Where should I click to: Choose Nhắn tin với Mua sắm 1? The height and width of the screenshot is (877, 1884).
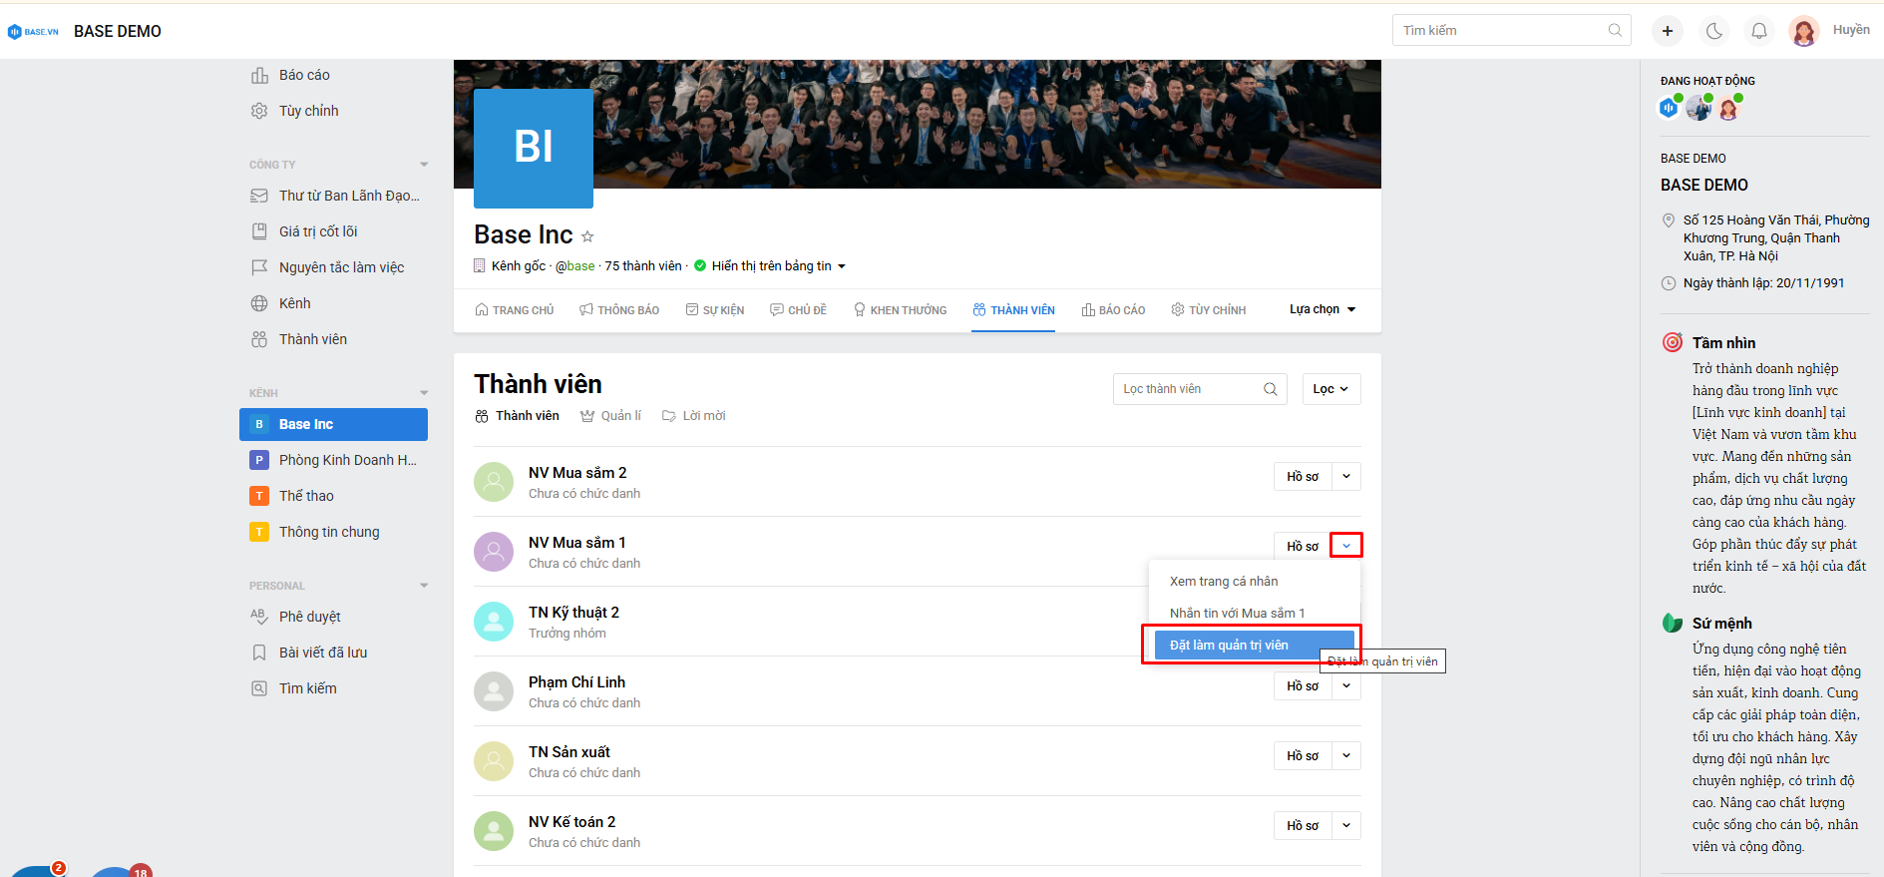[1238, 614]
